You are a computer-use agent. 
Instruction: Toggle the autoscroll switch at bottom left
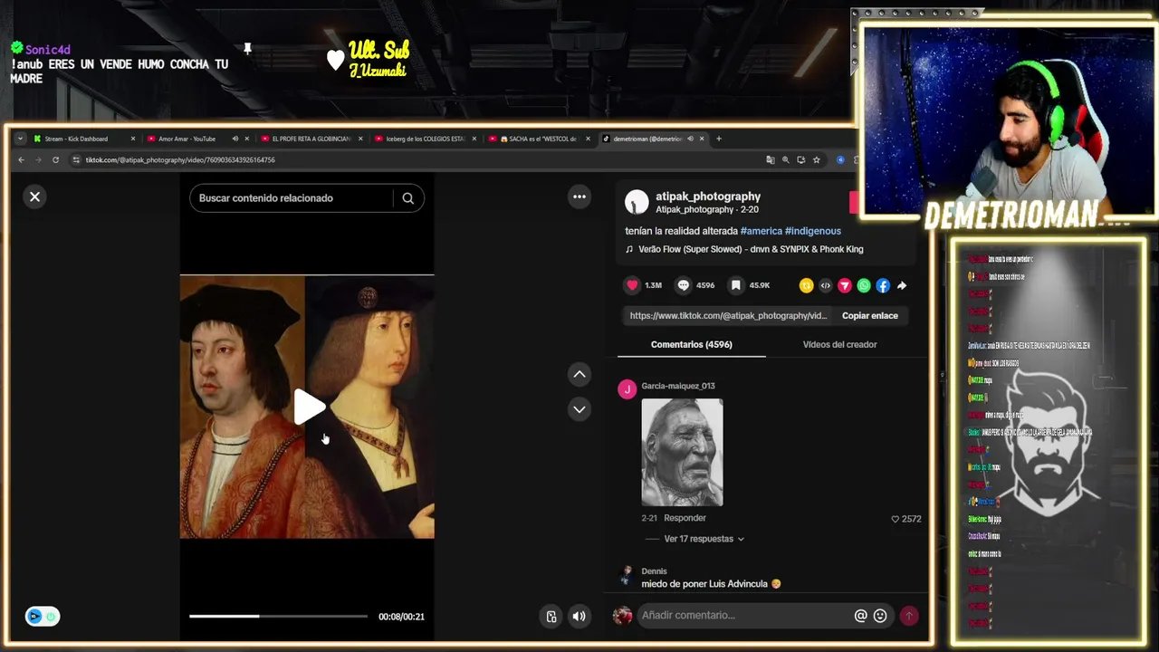tap(43, 617)
